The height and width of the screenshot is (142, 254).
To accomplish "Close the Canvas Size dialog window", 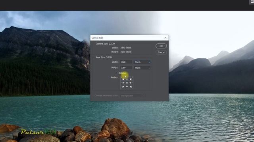I will [x=165, y=38].
